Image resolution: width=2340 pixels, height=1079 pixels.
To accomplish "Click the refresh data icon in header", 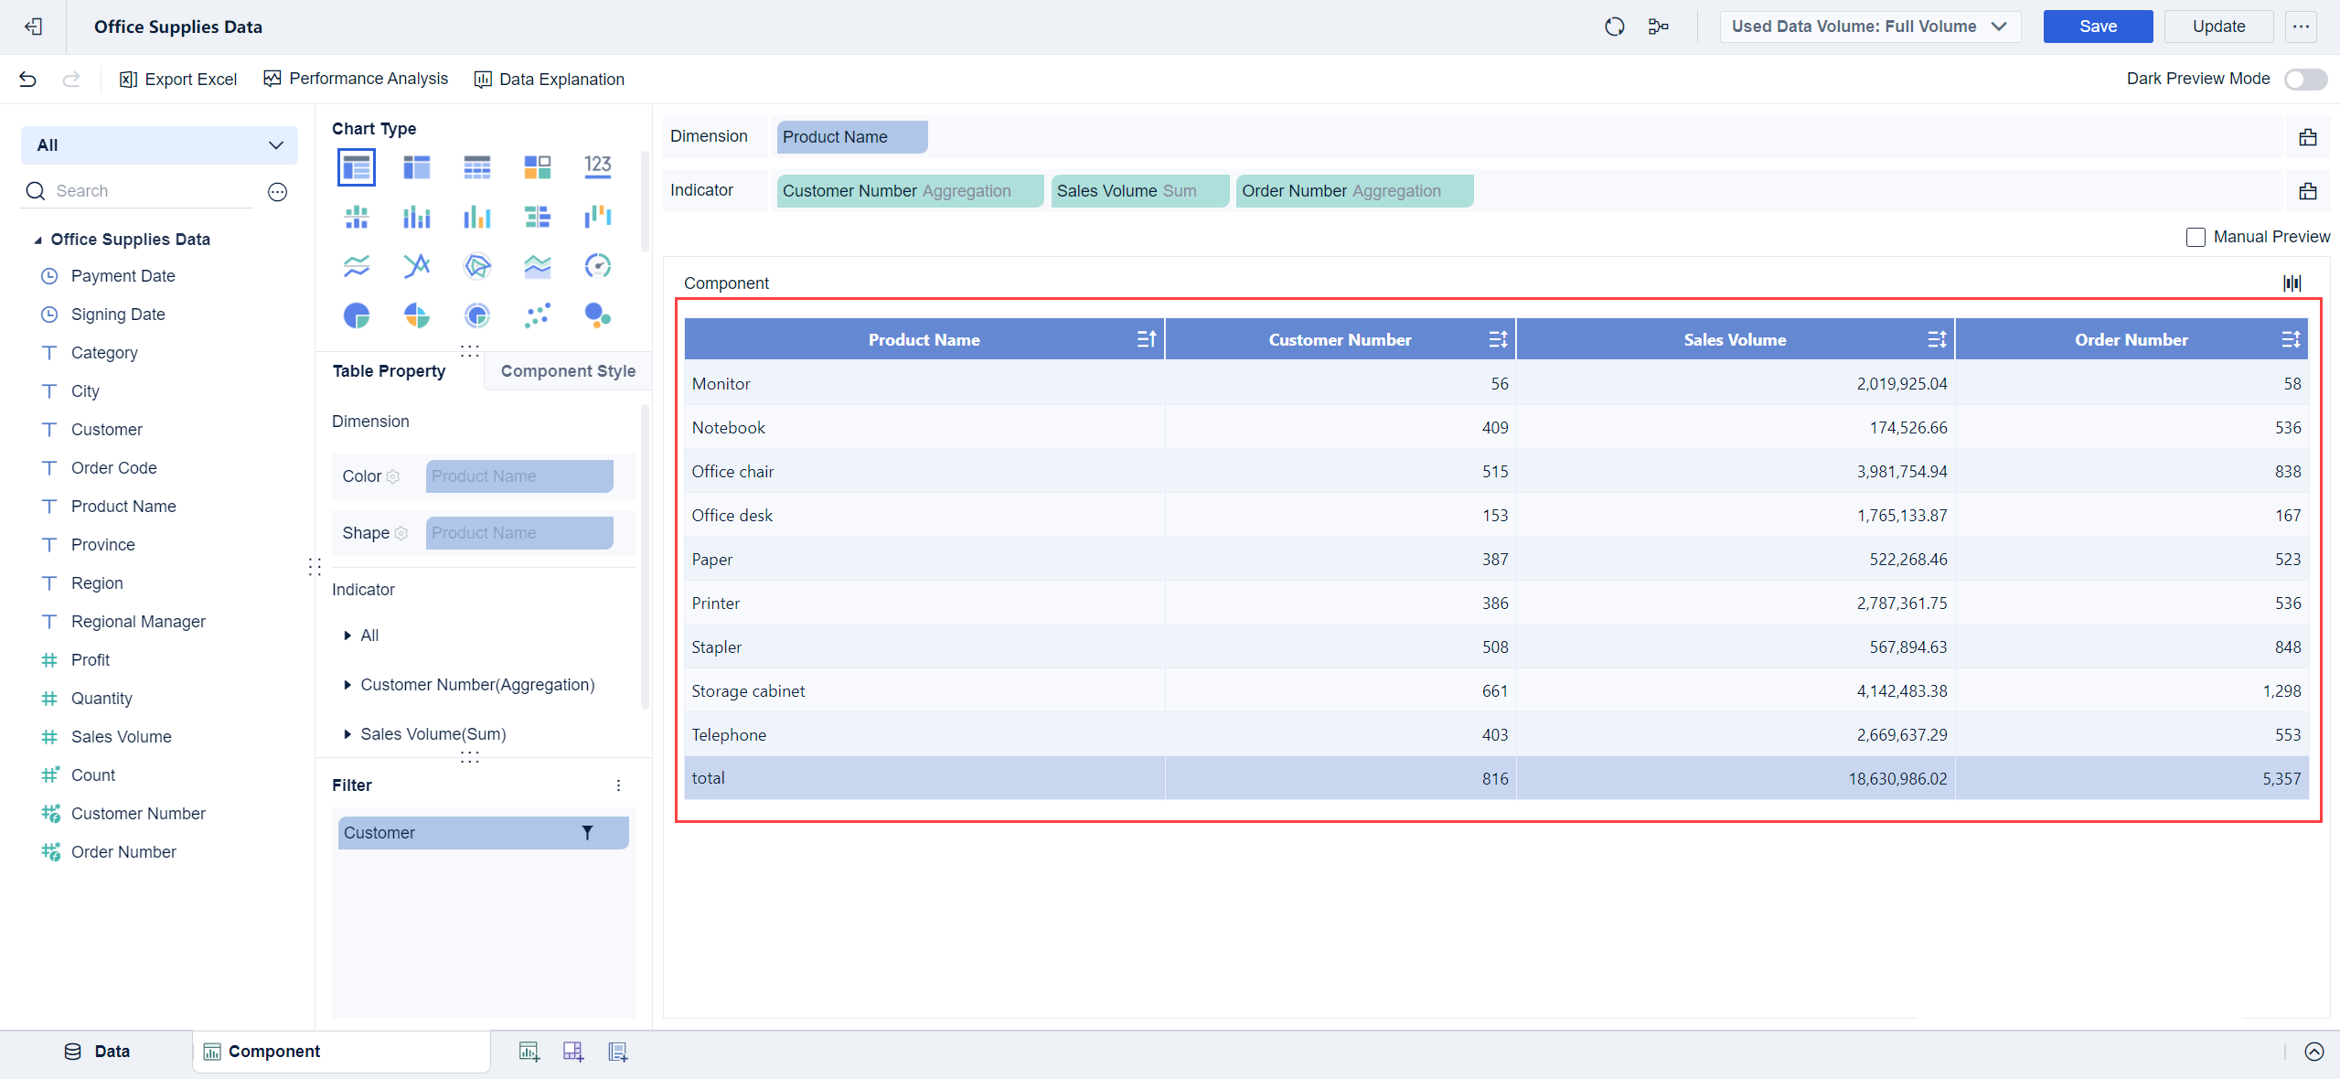I will [x=1615, y=27].
